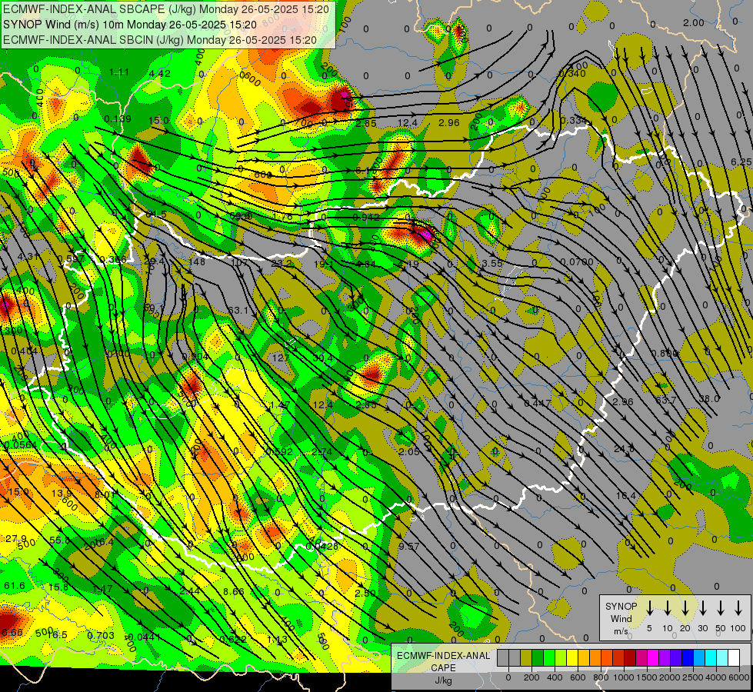
Task: Click the station value 0.139
Action: point(118,119)
